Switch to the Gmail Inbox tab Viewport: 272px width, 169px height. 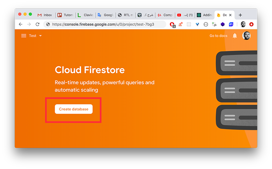click(x=45, y=15)
